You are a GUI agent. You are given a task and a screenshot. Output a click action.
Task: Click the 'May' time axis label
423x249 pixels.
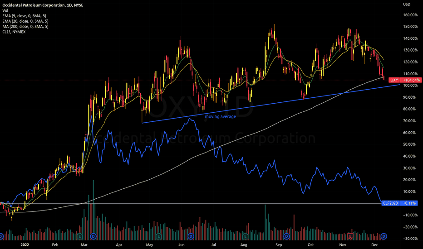149,244
